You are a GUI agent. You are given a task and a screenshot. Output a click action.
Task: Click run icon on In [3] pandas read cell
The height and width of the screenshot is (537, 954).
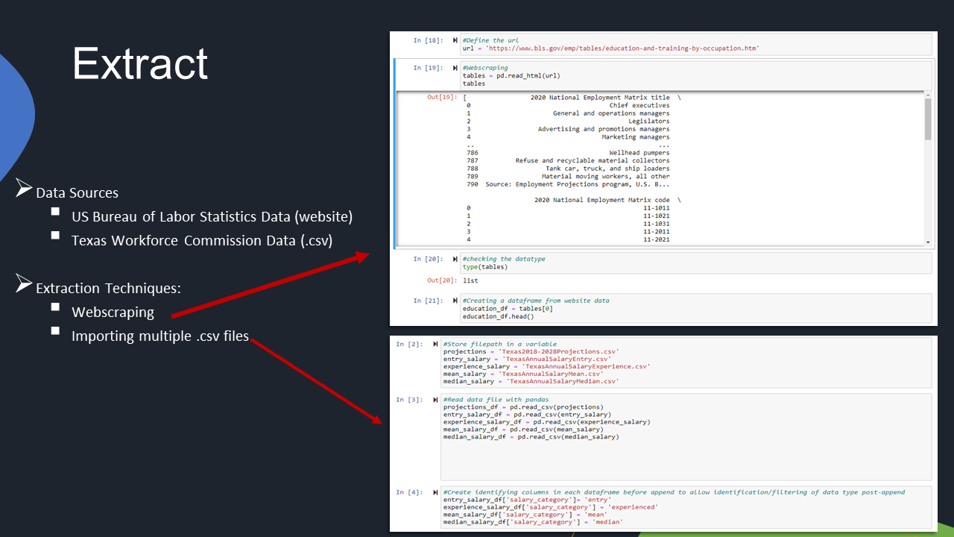[x=436, y=399]
